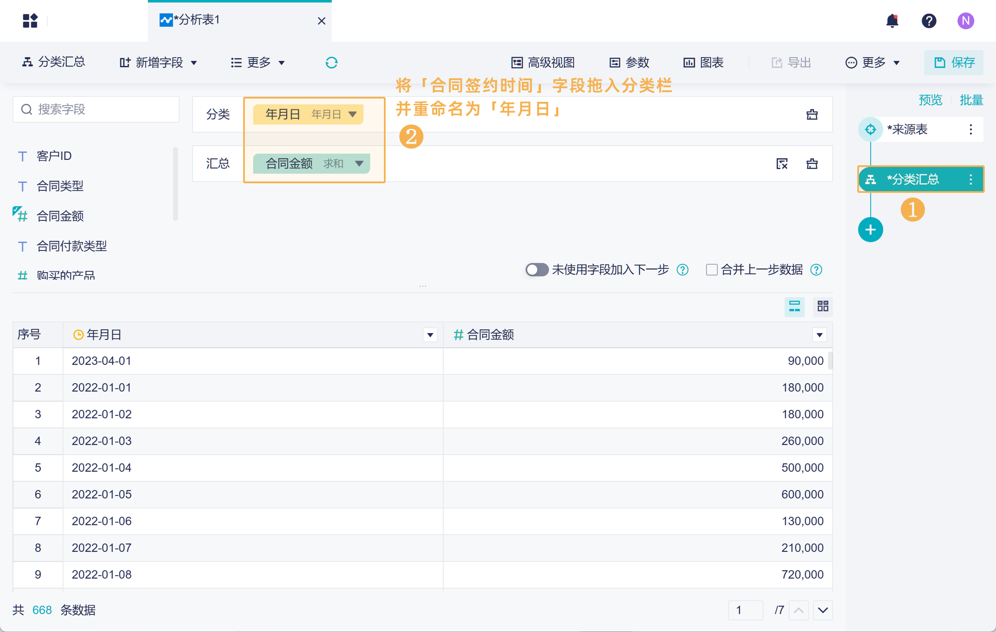Click the plus button to add step
Screen dimensions: 996x632
point(870,230)
